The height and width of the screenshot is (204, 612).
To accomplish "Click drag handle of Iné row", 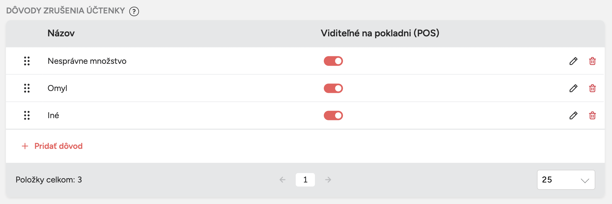I will (x=27, y=115).
